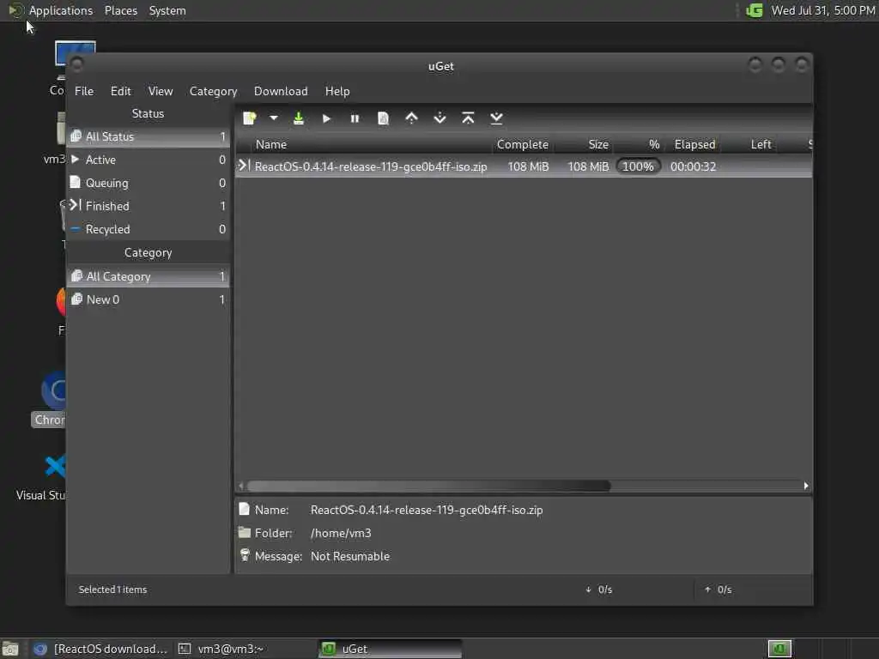Open the System menu in top panel
This screenshot has width=879, height=659.
pyautogui.click(x=167, y=10)
